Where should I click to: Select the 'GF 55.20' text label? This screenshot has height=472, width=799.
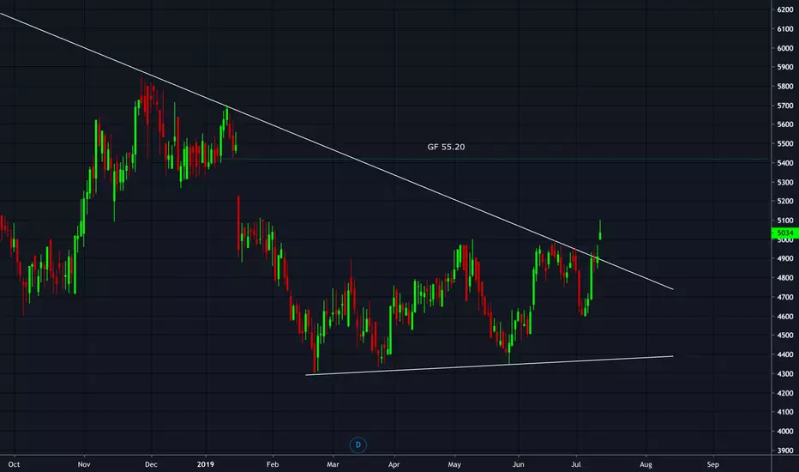coord(446,147)
